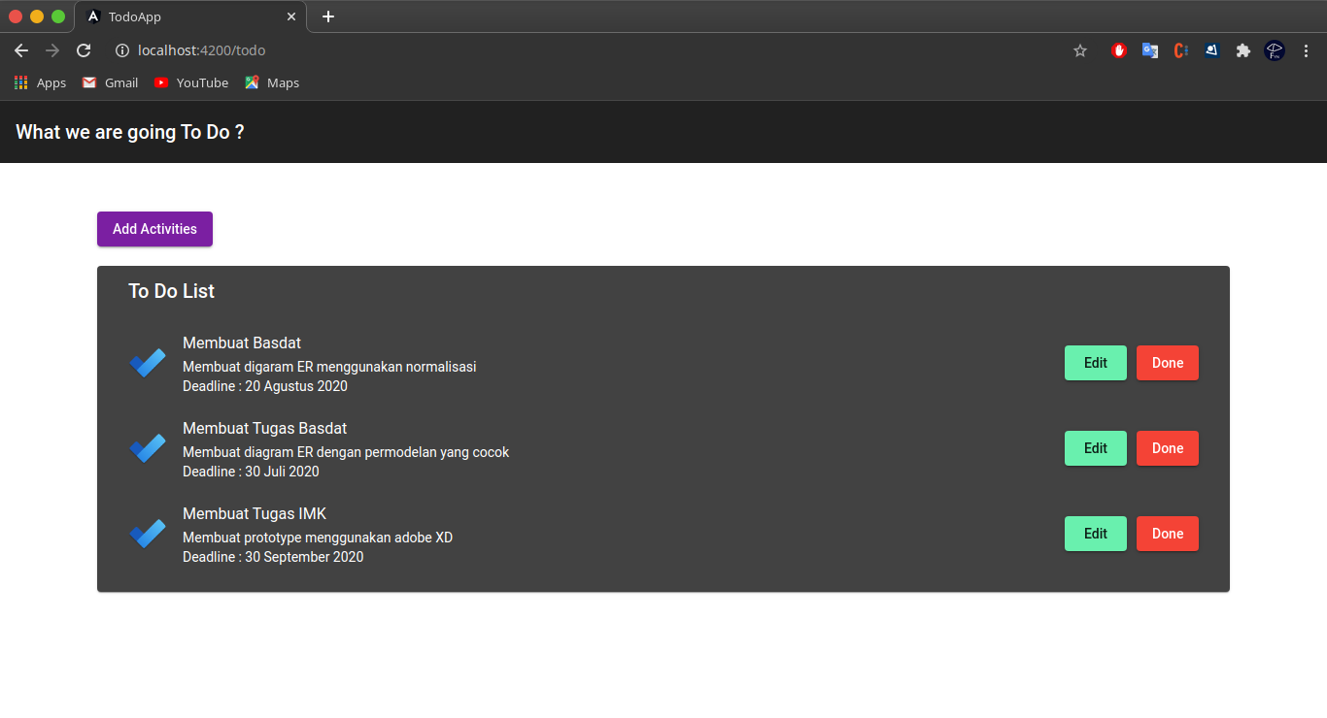
Task: Close the TodoApp tab
Action: click(x=290, y=16)
